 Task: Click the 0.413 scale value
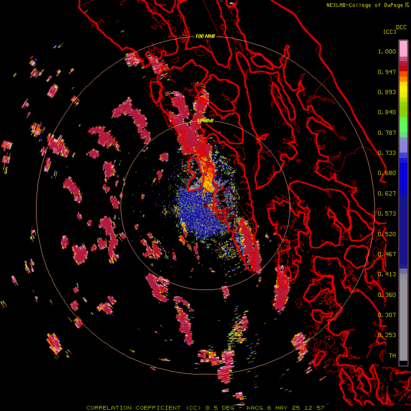coord(387,274)
